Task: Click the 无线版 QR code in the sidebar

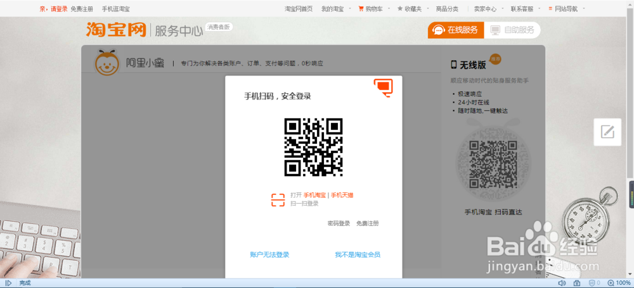Action: pos(493,165)
